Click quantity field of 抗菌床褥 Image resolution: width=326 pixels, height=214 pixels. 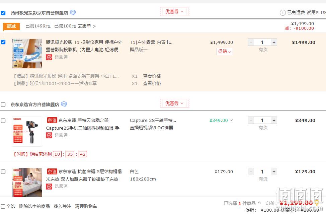(262, 171)
